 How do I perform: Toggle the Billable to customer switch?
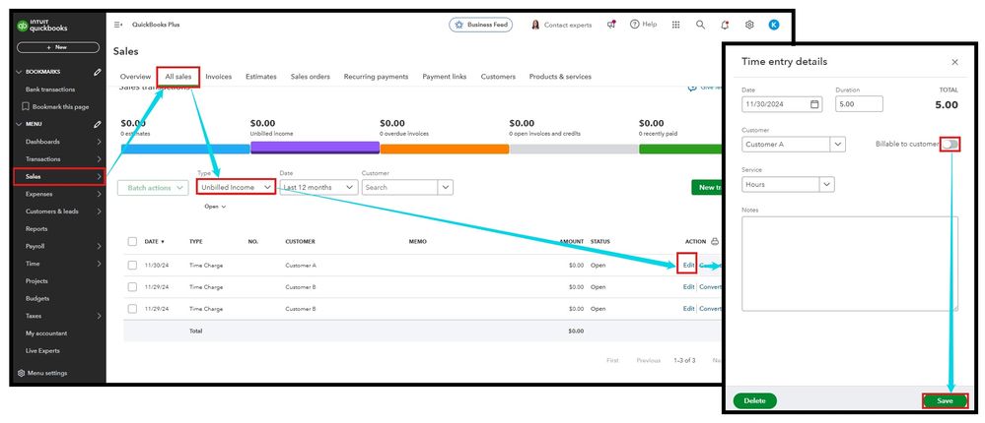click(x=950, y=145)
